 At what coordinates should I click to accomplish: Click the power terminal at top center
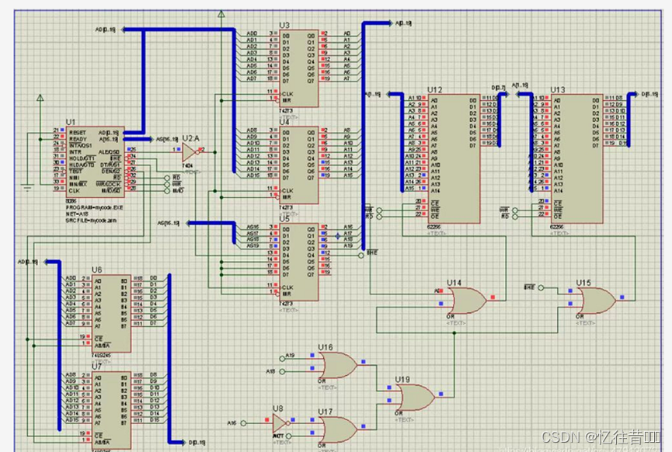[x=221, y=14]
